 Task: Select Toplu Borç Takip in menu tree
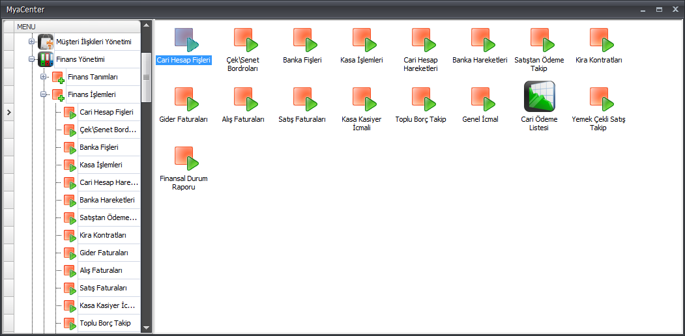105,324
